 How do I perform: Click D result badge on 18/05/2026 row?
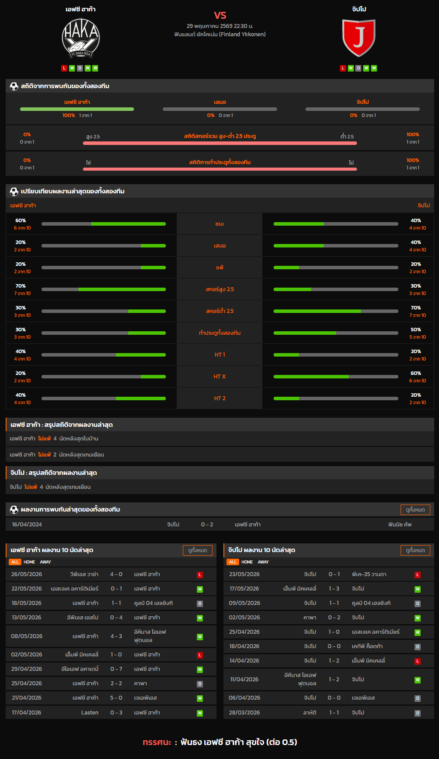coord(200,604)
